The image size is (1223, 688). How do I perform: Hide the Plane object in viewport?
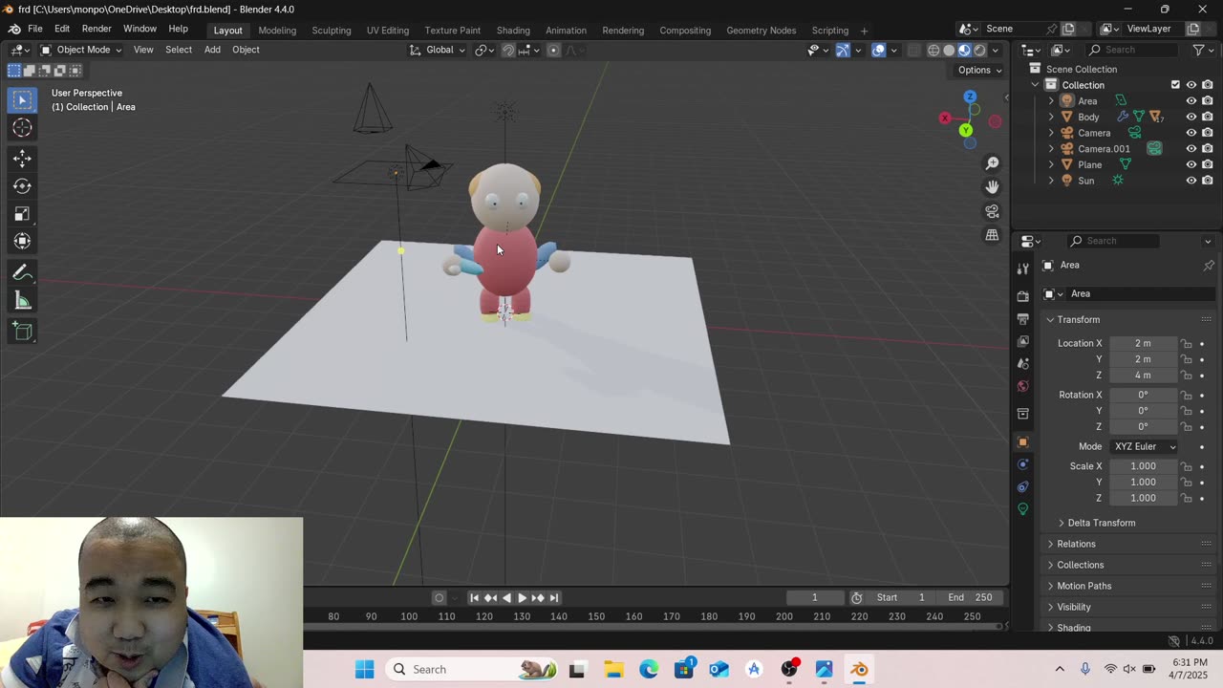click(1191, 164)
